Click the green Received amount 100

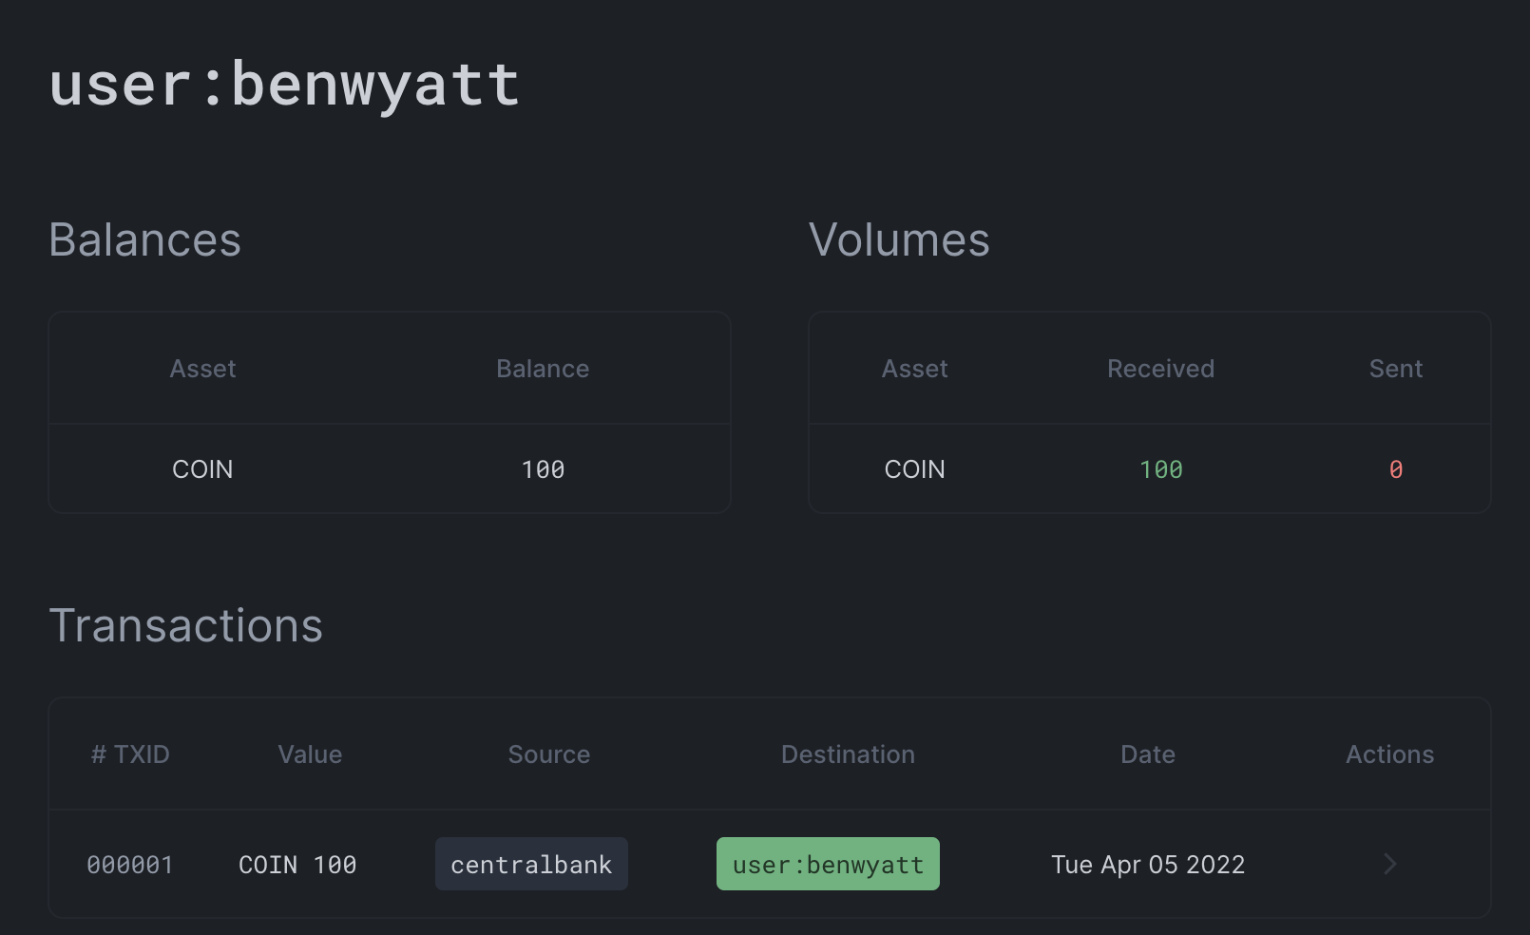[x=1160, y=469]
